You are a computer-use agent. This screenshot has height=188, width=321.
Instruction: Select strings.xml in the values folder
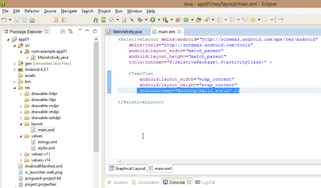47,142
